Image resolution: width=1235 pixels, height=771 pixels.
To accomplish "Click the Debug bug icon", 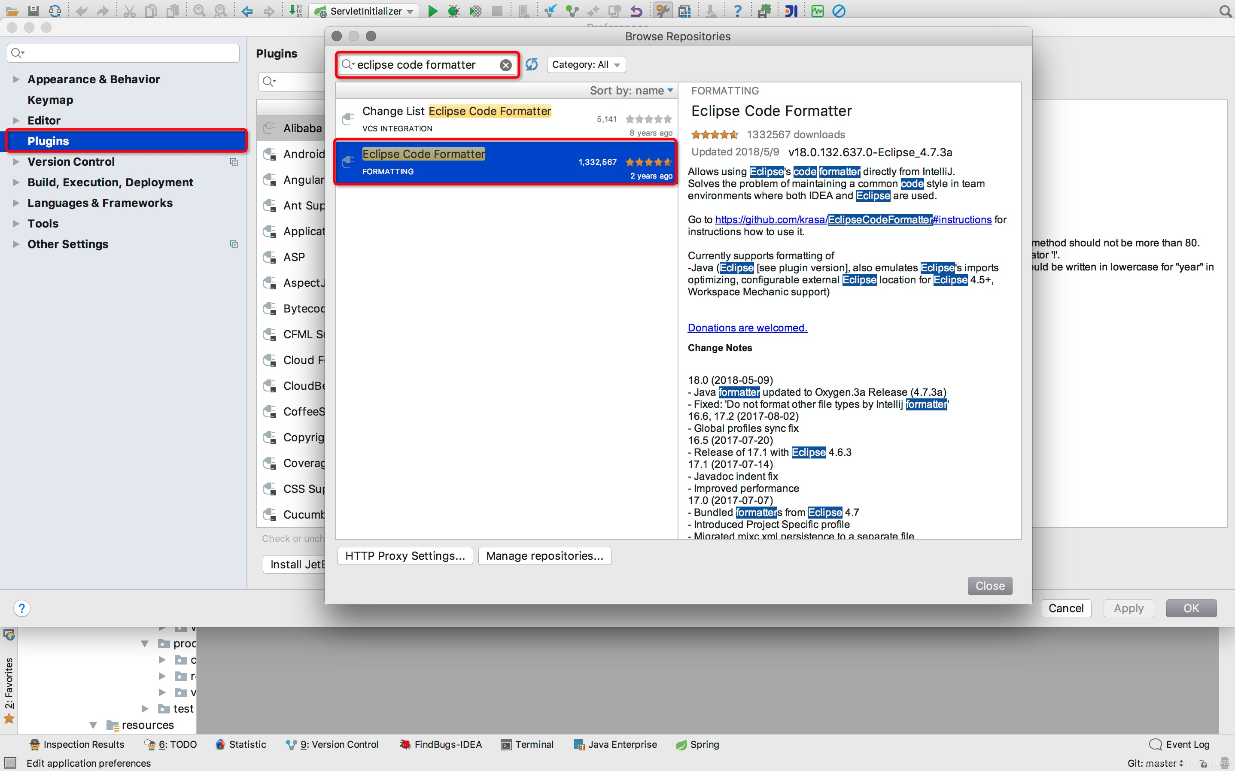I will 453,11.
